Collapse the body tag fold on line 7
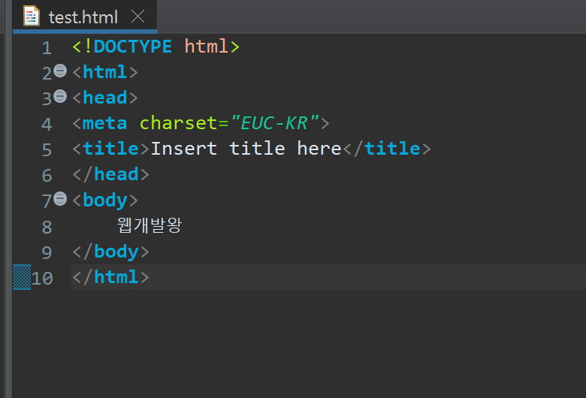Screen dimensions: 586x398 (60, 199)
